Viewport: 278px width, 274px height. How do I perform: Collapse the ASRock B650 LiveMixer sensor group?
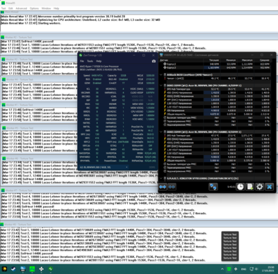tap(161, 75)
